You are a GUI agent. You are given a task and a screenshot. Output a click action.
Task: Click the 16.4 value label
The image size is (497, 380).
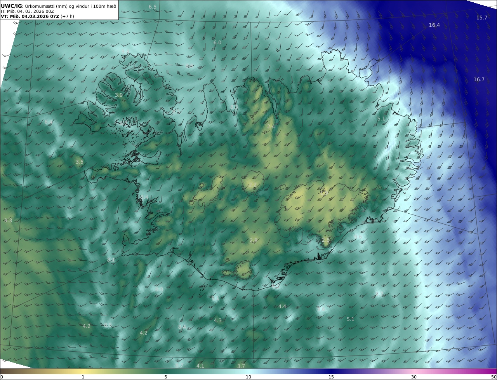point(434,25)
